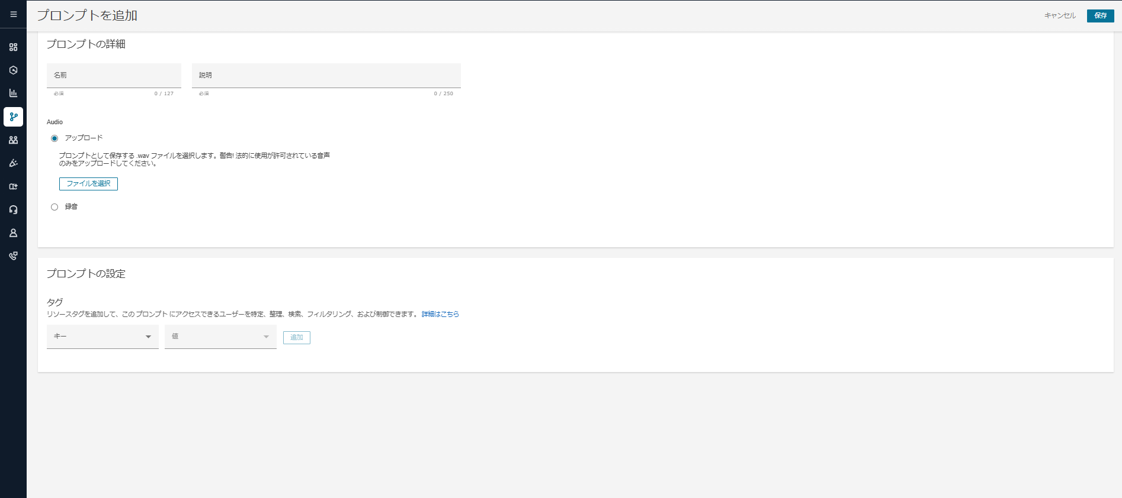Open the headset icon in sidebar

[13, 210]
